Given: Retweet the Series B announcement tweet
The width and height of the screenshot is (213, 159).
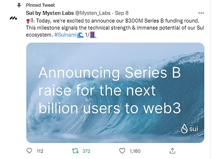Looking at the screenshot, I should pos(75,151).
